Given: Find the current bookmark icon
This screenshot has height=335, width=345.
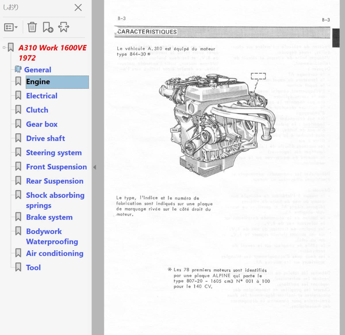Looking at the screenshot, I should pyautogui.click(x=64, y=27).
